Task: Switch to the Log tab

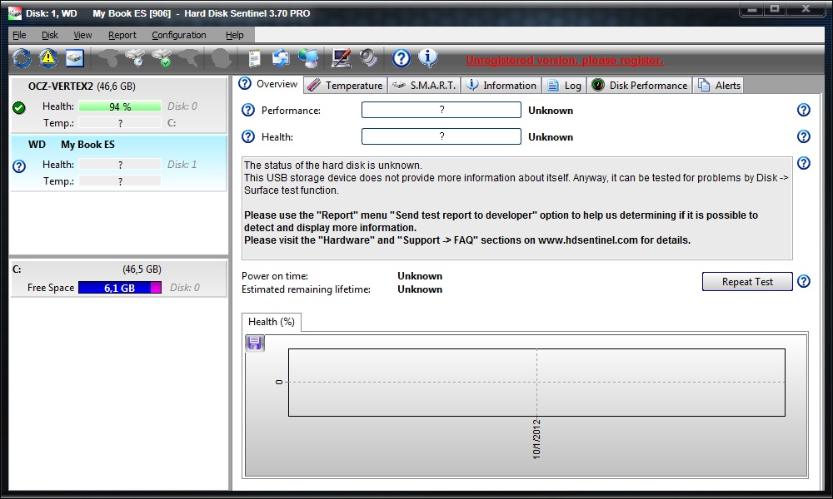Action: tap(564, 86)
